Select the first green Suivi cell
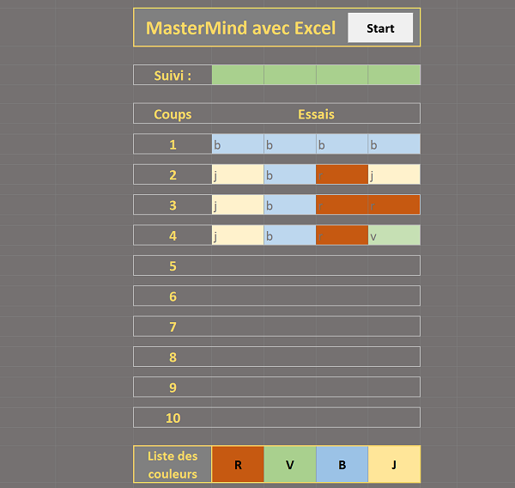Image resolution: width=515 pixels, height=488 pixels. [x=238, y=75]
